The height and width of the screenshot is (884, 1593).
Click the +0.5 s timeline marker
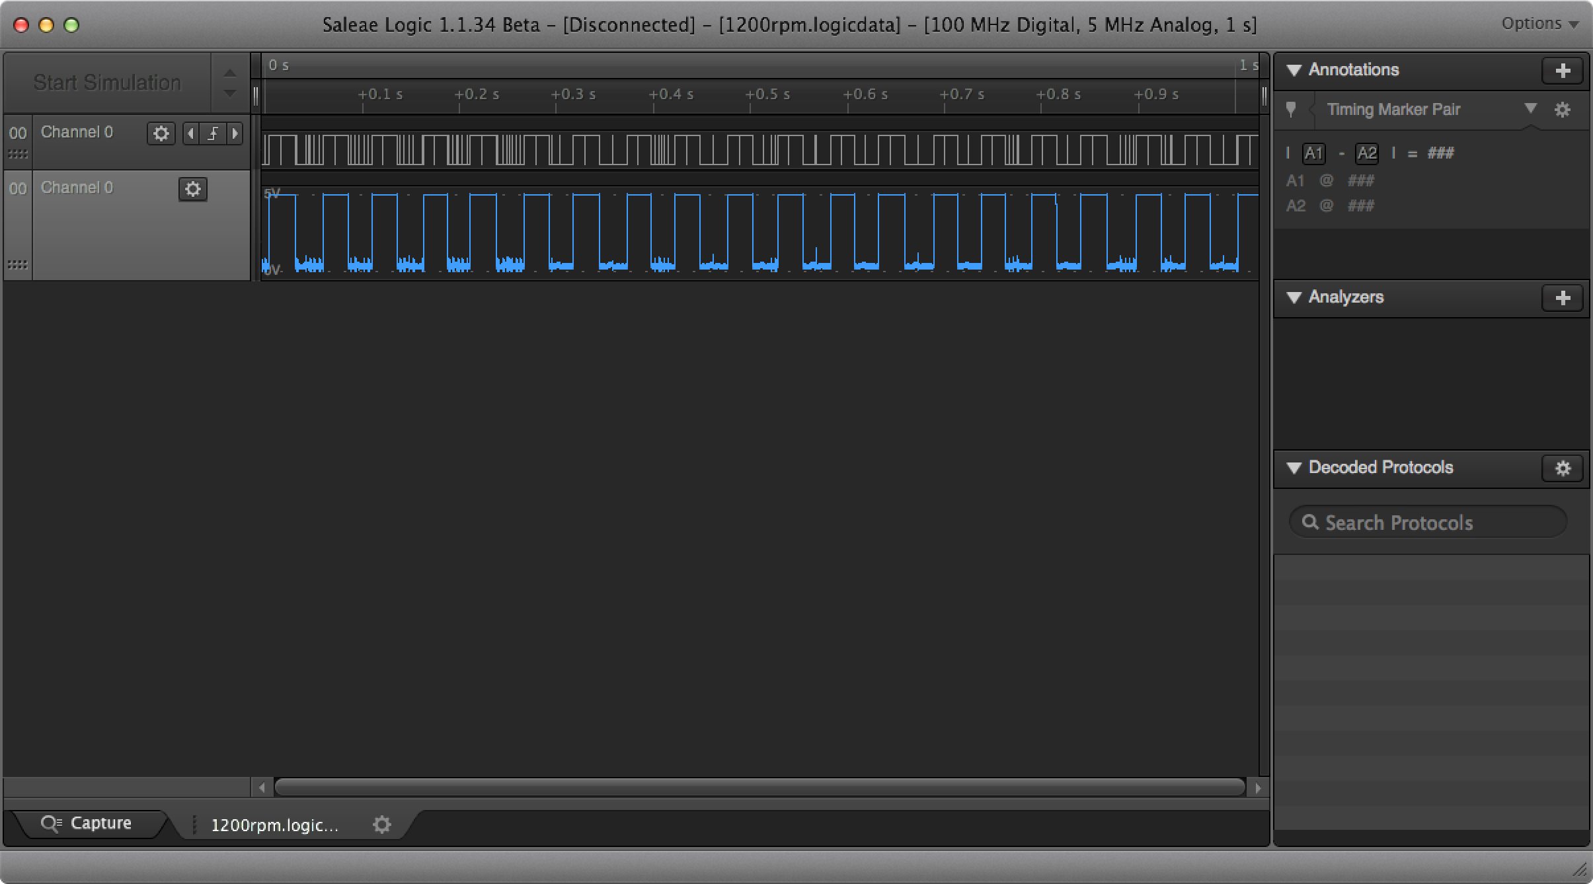[767, 94]
